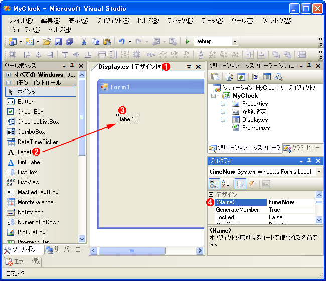
Task: Click the Open File folder icon
Action: 47,42
